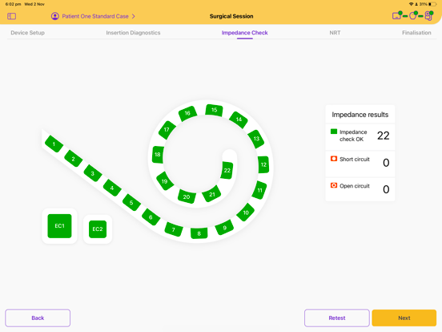Click the red Open circuit indicator icon
The height and width of the screenshot is (332, 442).
tap(334, 185)
